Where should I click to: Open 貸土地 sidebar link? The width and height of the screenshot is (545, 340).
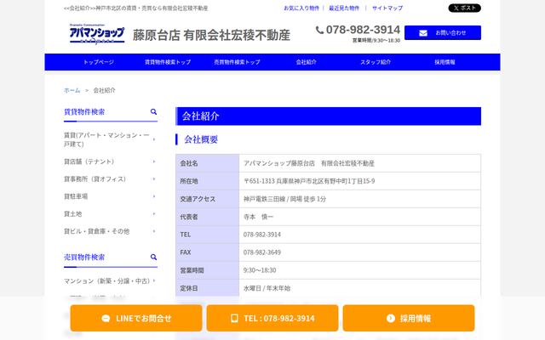click(x=72, y=213)
